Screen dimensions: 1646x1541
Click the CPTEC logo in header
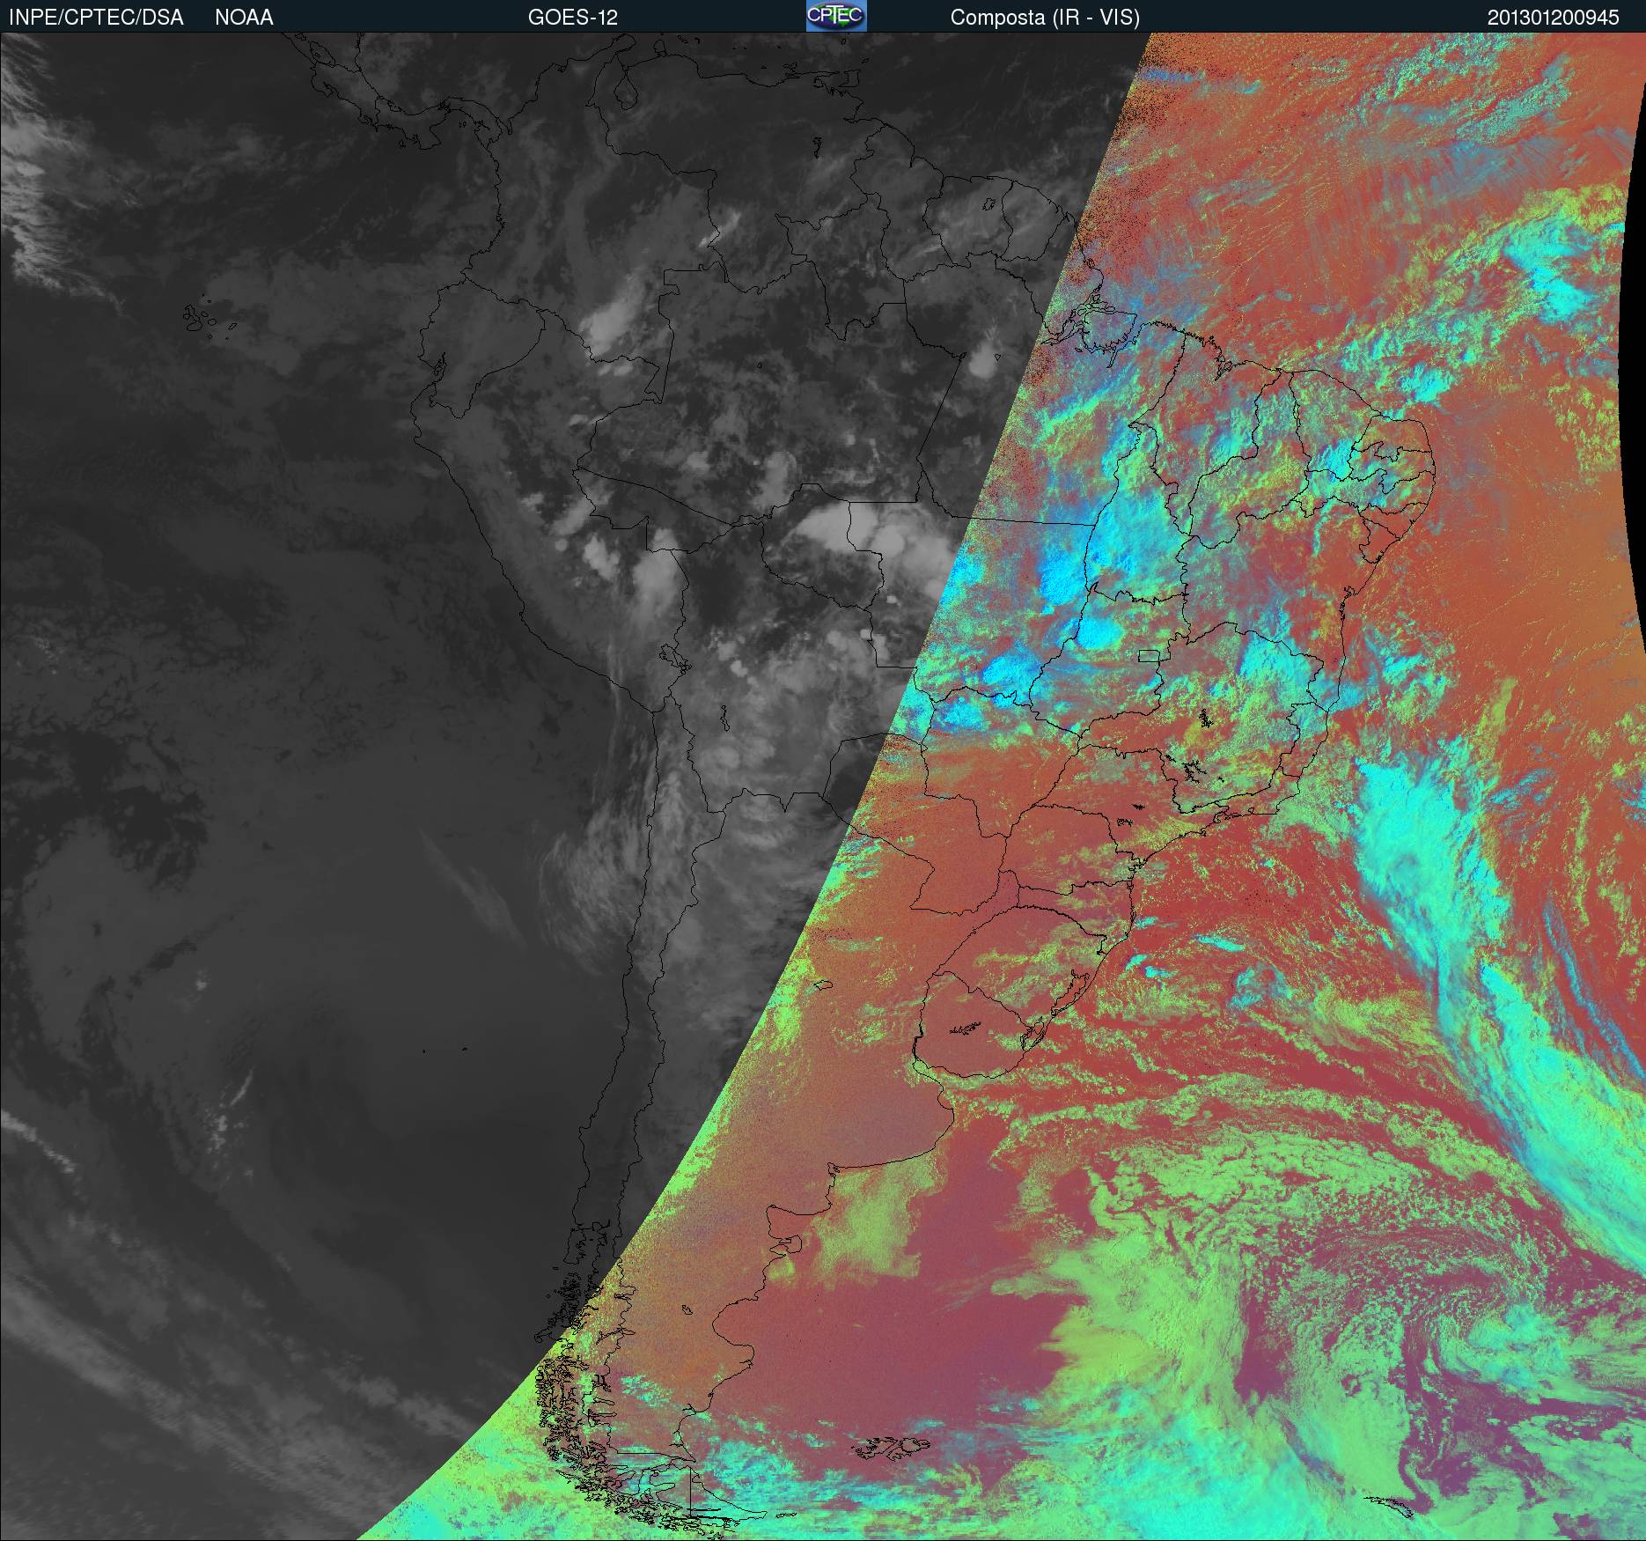(x=836, y=16)
